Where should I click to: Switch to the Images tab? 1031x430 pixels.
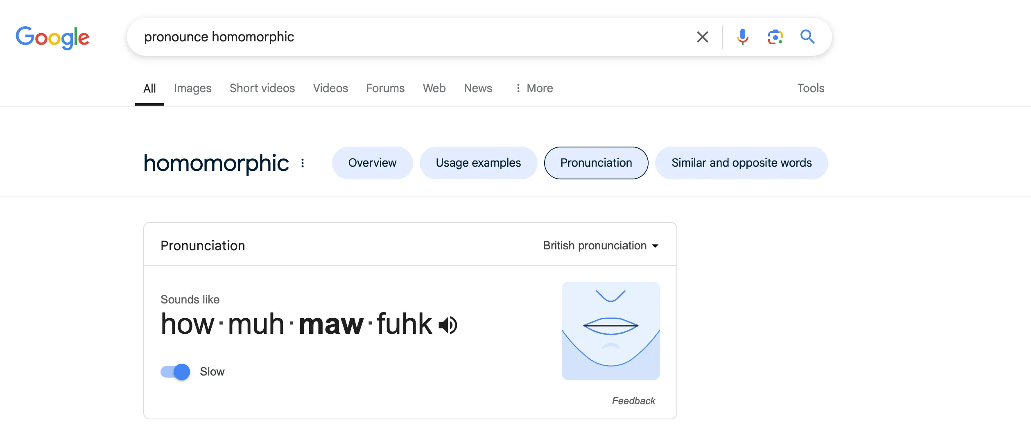coord(192,88)
